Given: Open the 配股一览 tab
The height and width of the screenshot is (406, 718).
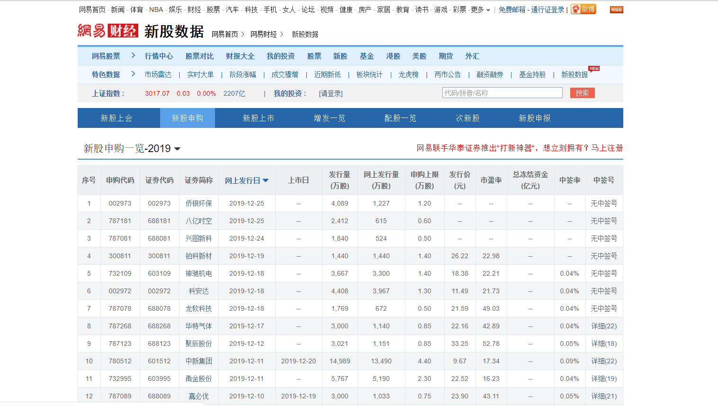Looking at the screenshot, I should pyautogui.click(x=400, y=118).
